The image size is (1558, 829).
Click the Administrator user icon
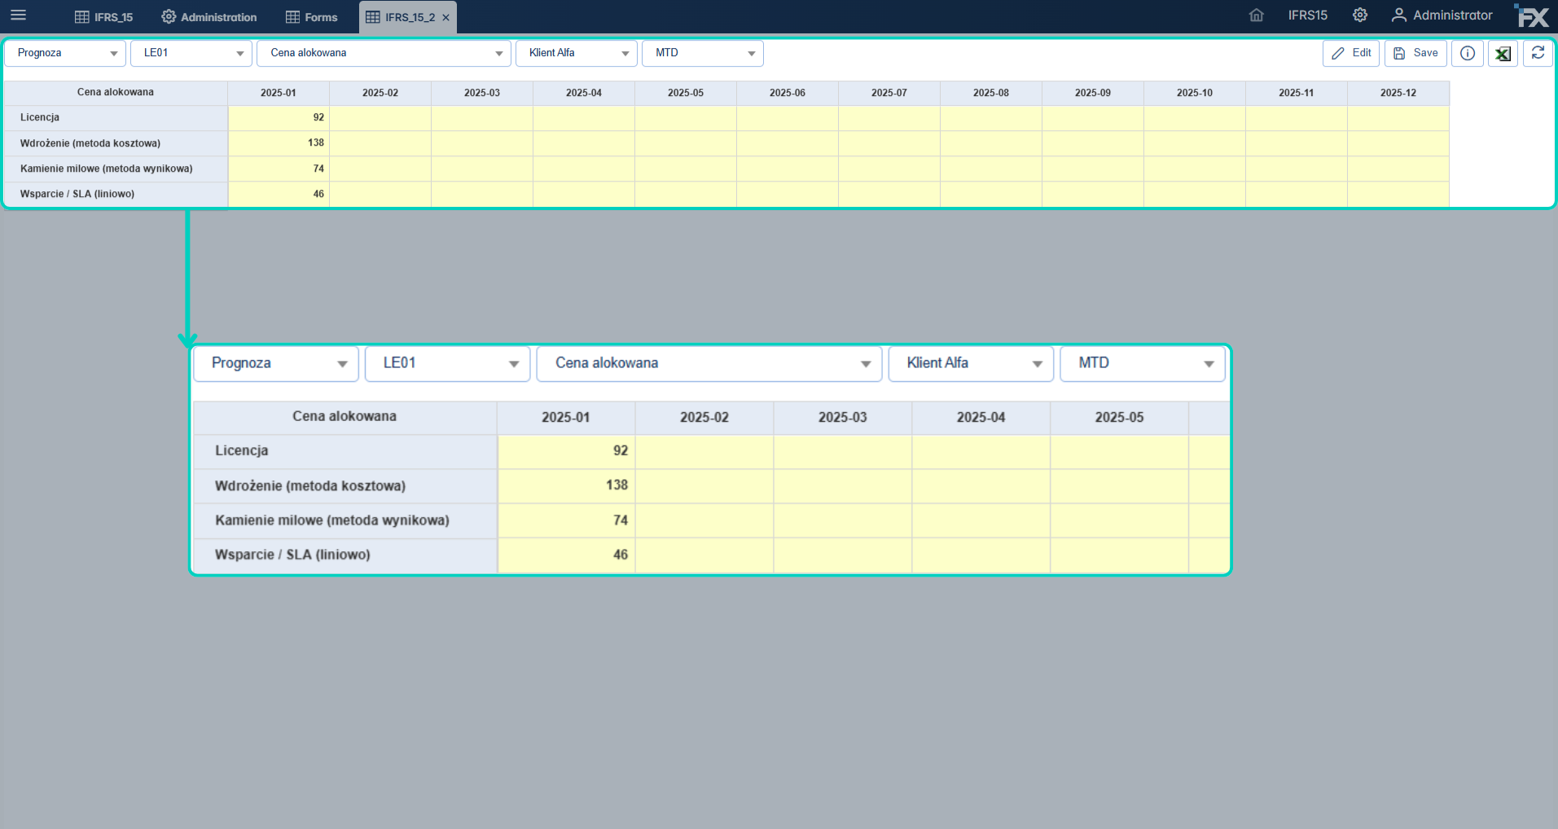[1398, 15]
